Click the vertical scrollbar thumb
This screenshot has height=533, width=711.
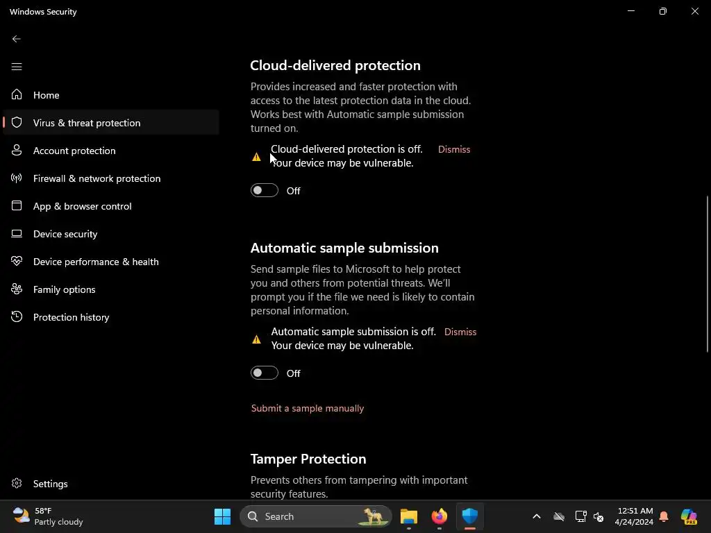[708, 273]
